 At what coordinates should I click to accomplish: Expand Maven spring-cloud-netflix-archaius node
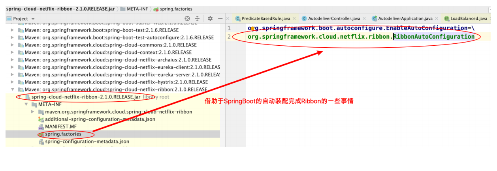point(12,60)
